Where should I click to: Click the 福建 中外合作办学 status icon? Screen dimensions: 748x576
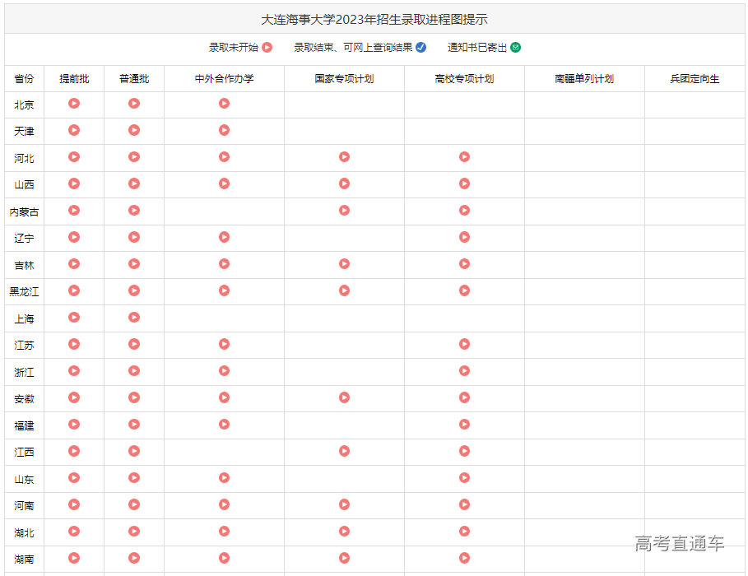coord(224,425)
